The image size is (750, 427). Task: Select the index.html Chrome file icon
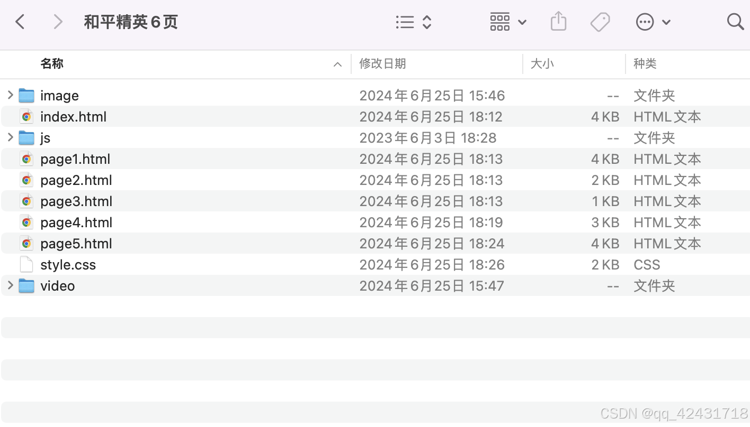26,117
